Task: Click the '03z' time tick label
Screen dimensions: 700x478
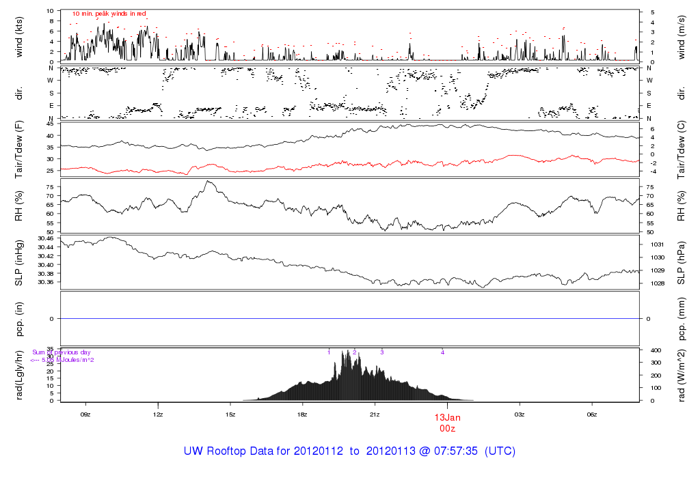Action: (520, 414)
